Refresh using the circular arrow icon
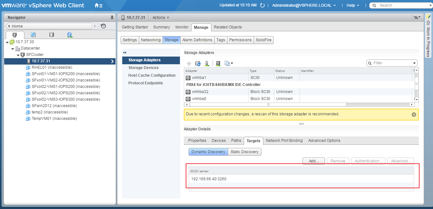433x209 pixels. click(x=262, y=5)
